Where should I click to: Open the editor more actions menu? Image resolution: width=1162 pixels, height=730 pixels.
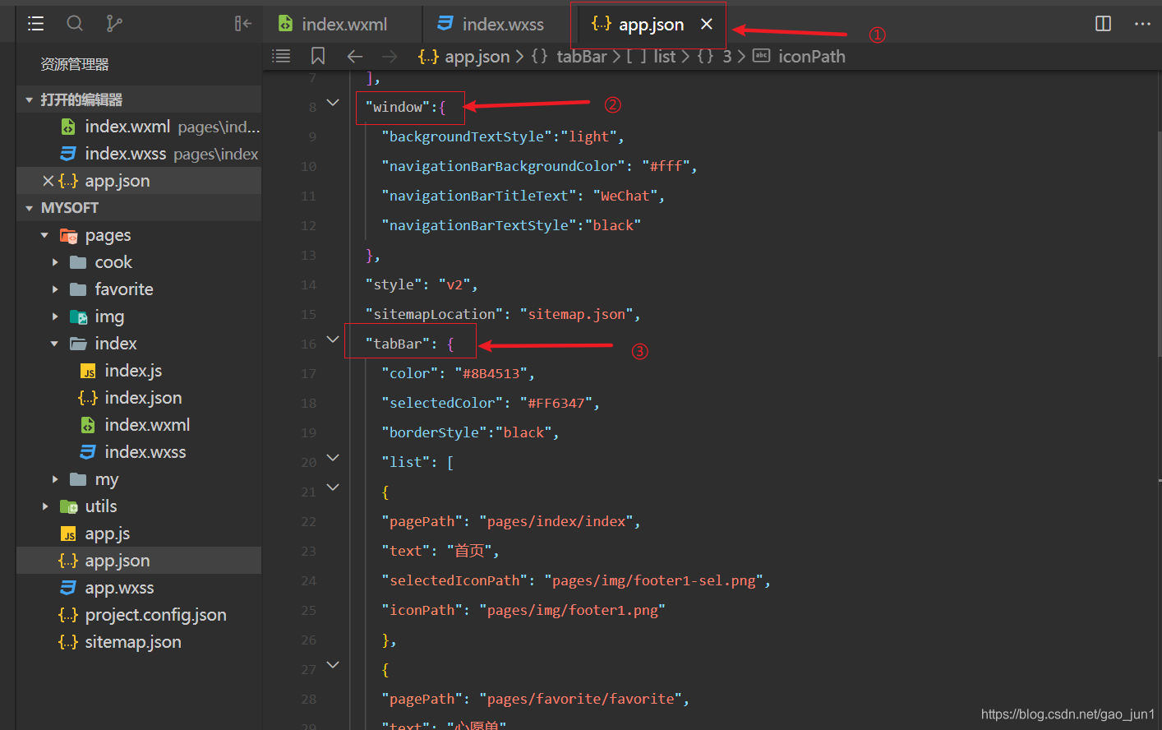point(1142,24)
